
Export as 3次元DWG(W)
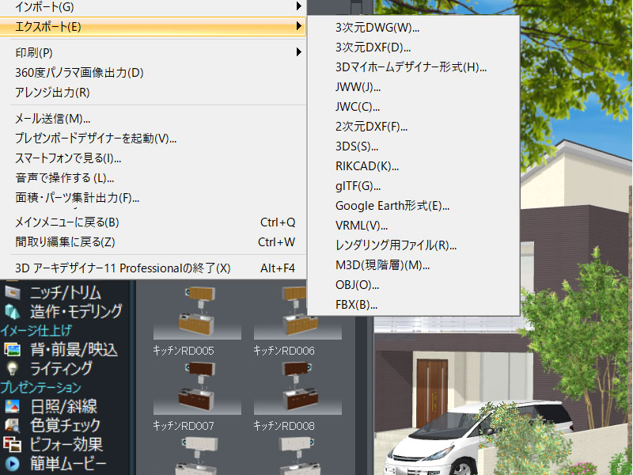[x=377, y=28]
